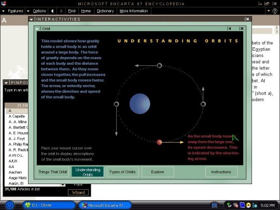
Task: Expand the Orbit panel dropdown arrow
Action: pyautogui.click(x=37, y=29)
